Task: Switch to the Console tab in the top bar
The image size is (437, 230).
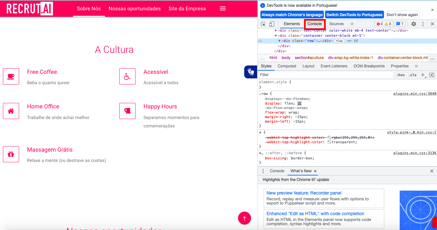Action: point(314,24)
